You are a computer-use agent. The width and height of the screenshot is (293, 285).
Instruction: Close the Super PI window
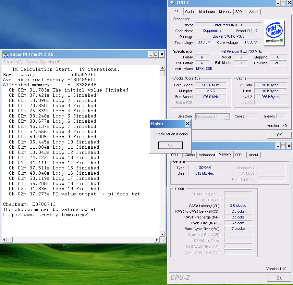pyautogui.click(x=162, y=55)
